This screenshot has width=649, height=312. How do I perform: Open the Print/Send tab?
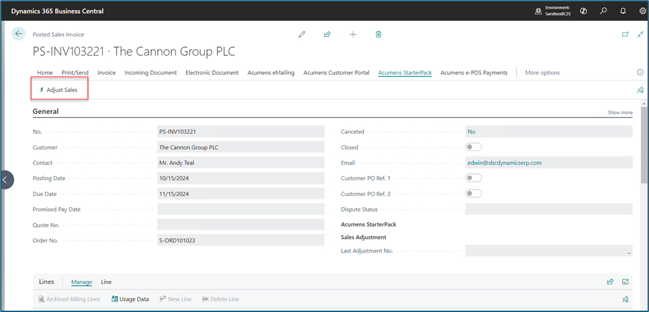pyautogui.click(x=75, y=72)
